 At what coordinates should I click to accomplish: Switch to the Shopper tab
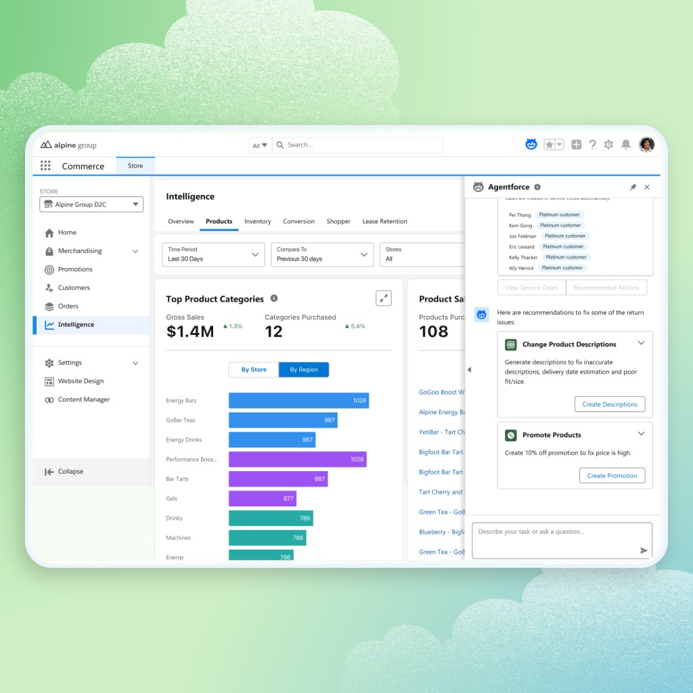point(338,221)
